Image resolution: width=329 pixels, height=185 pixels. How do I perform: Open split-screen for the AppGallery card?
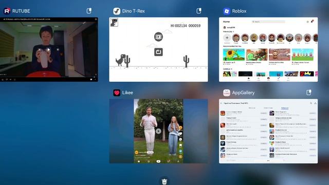pos(308,92)
